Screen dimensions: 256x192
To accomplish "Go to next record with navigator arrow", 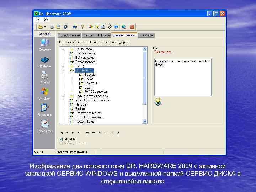I will point(73,133).
